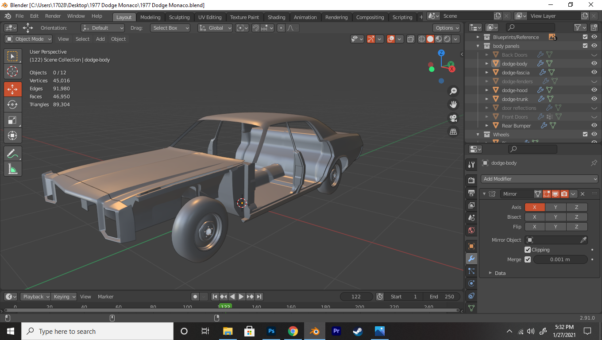Open the Playback popover
Image resolution: width=602 pixels, height=340 pixels.
pos(36,297)
